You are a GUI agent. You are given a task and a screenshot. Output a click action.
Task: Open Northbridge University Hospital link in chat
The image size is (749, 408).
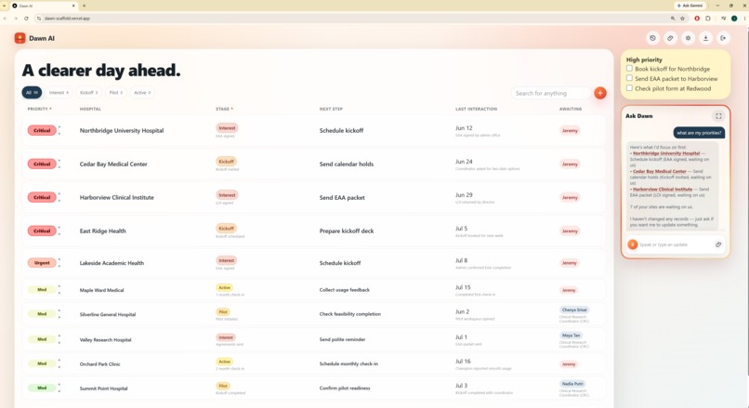[666, 153]
